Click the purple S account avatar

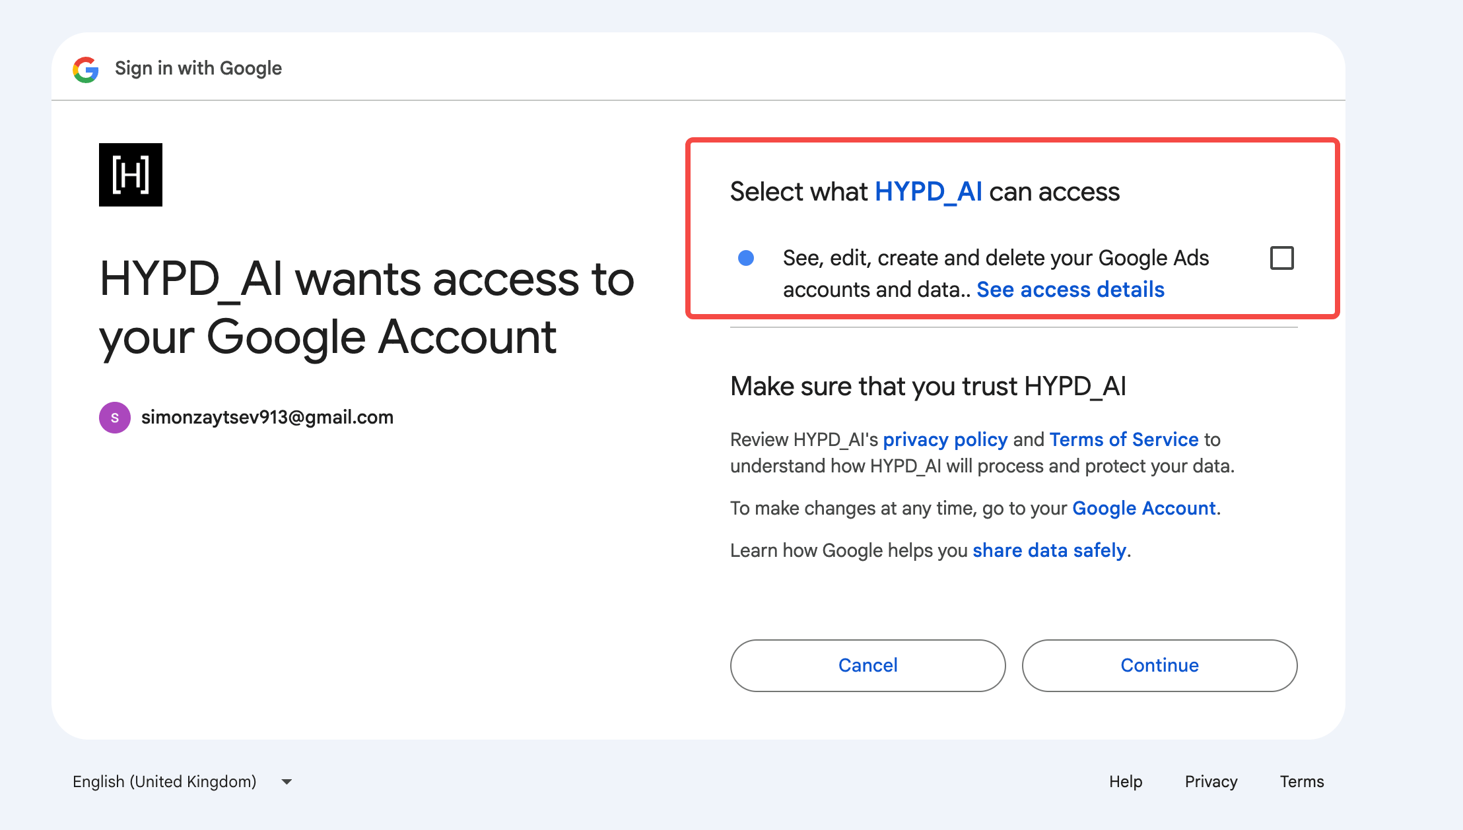(115, 418)
